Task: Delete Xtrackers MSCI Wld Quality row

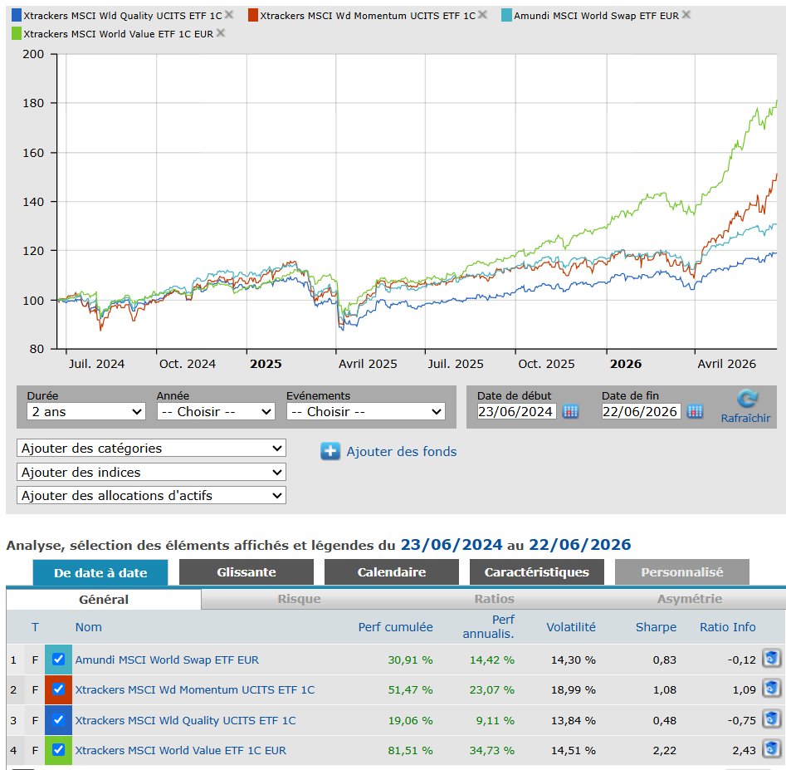Action: click(x=771, y=719)
